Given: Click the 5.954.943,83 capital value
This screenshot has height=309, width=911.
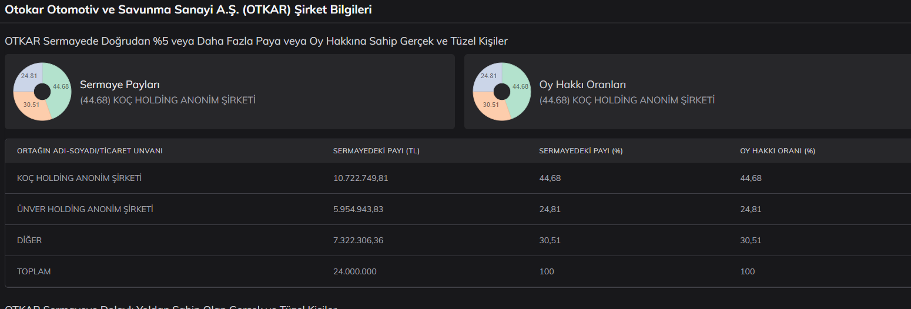Looking at the screenshot, I should (358, 209).
